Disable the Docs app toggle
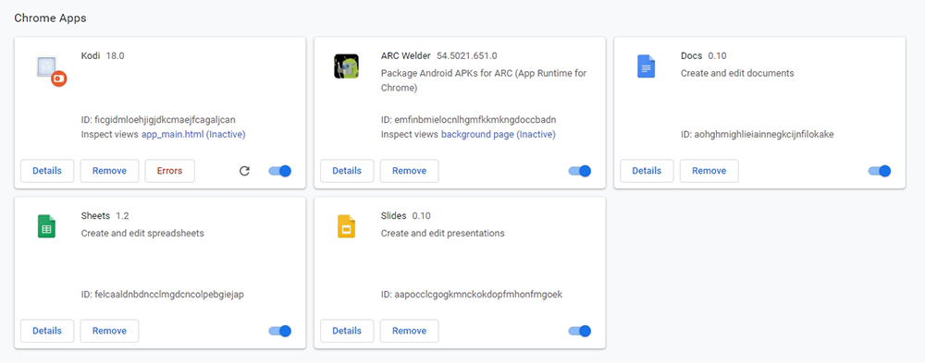This screenshot has width=925, height=363. [x=879, y=171]
